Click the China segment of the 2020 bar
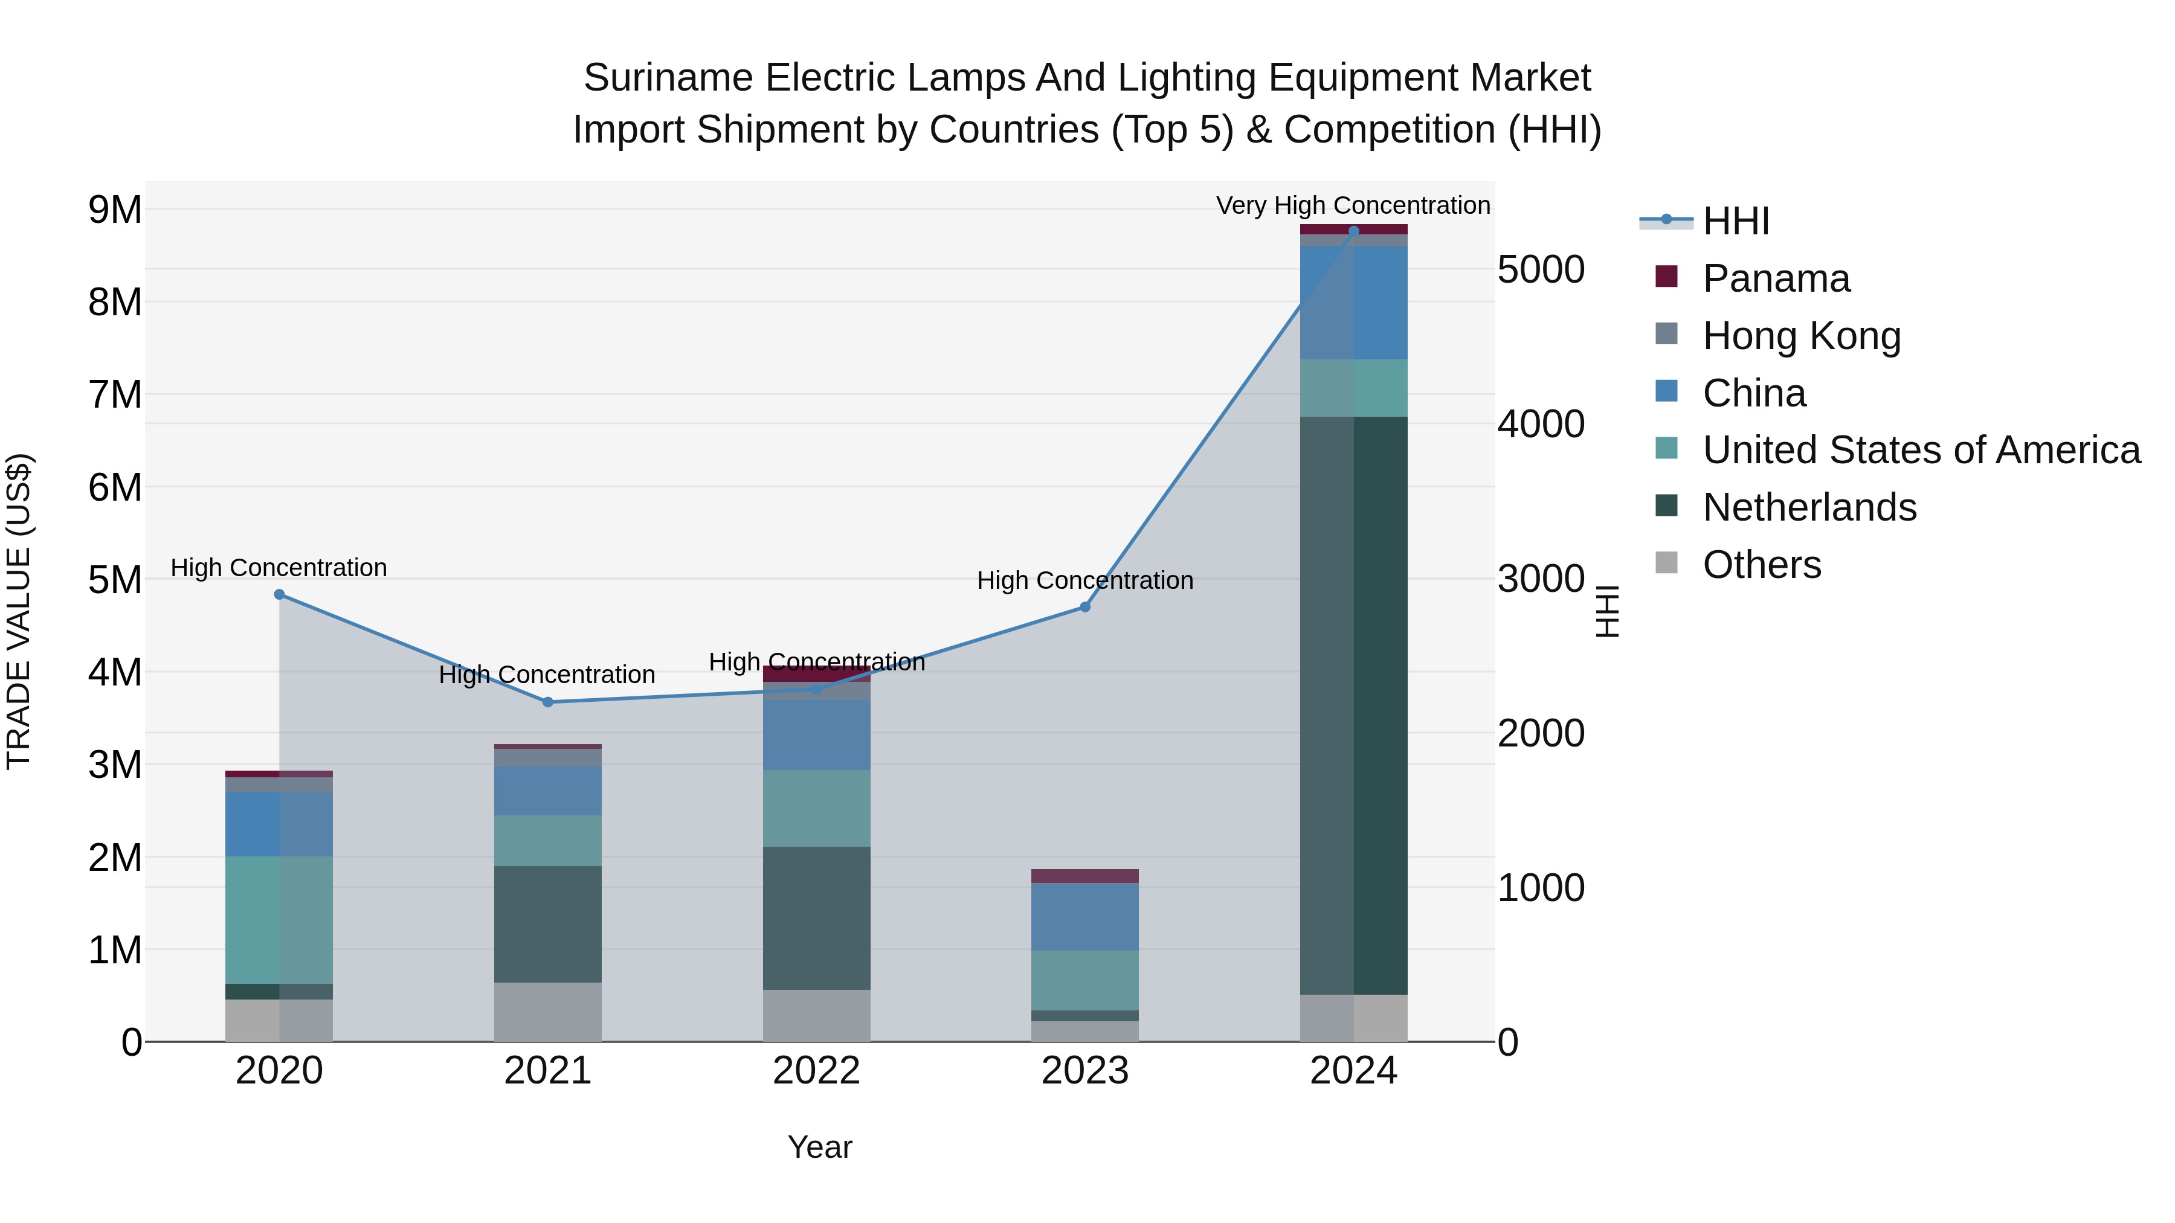 280,824
